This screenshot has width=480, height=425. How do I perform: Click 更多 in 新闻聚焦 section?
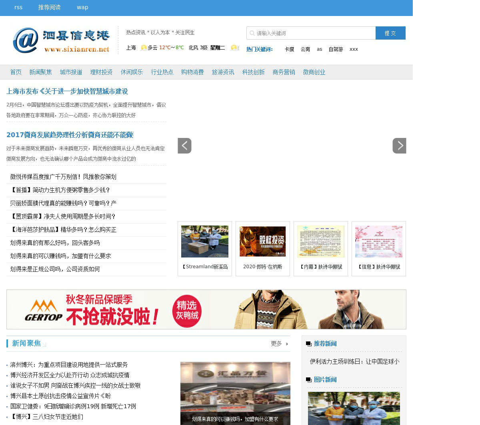coord(276,343)
